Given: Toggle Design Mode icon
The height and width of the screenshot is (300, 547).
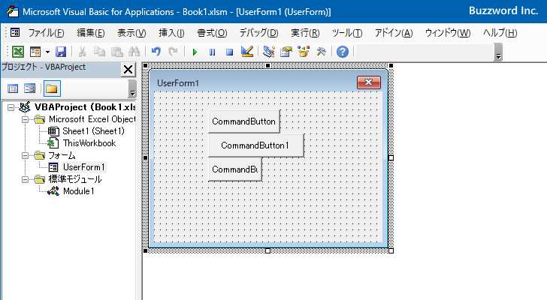Looking at the screenshot, I should pyautogui.click(x=247, y=52).
